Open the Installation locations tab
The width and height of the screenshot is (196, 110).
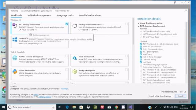90,15
